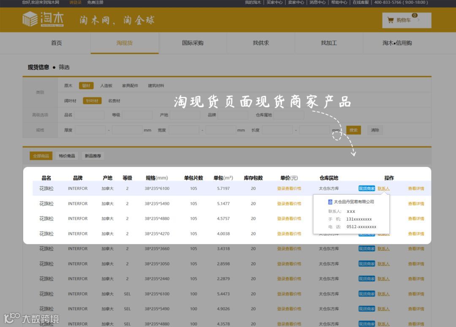
Task: Click the 宽度 minimum input field
Action: [x=184, y=130]
